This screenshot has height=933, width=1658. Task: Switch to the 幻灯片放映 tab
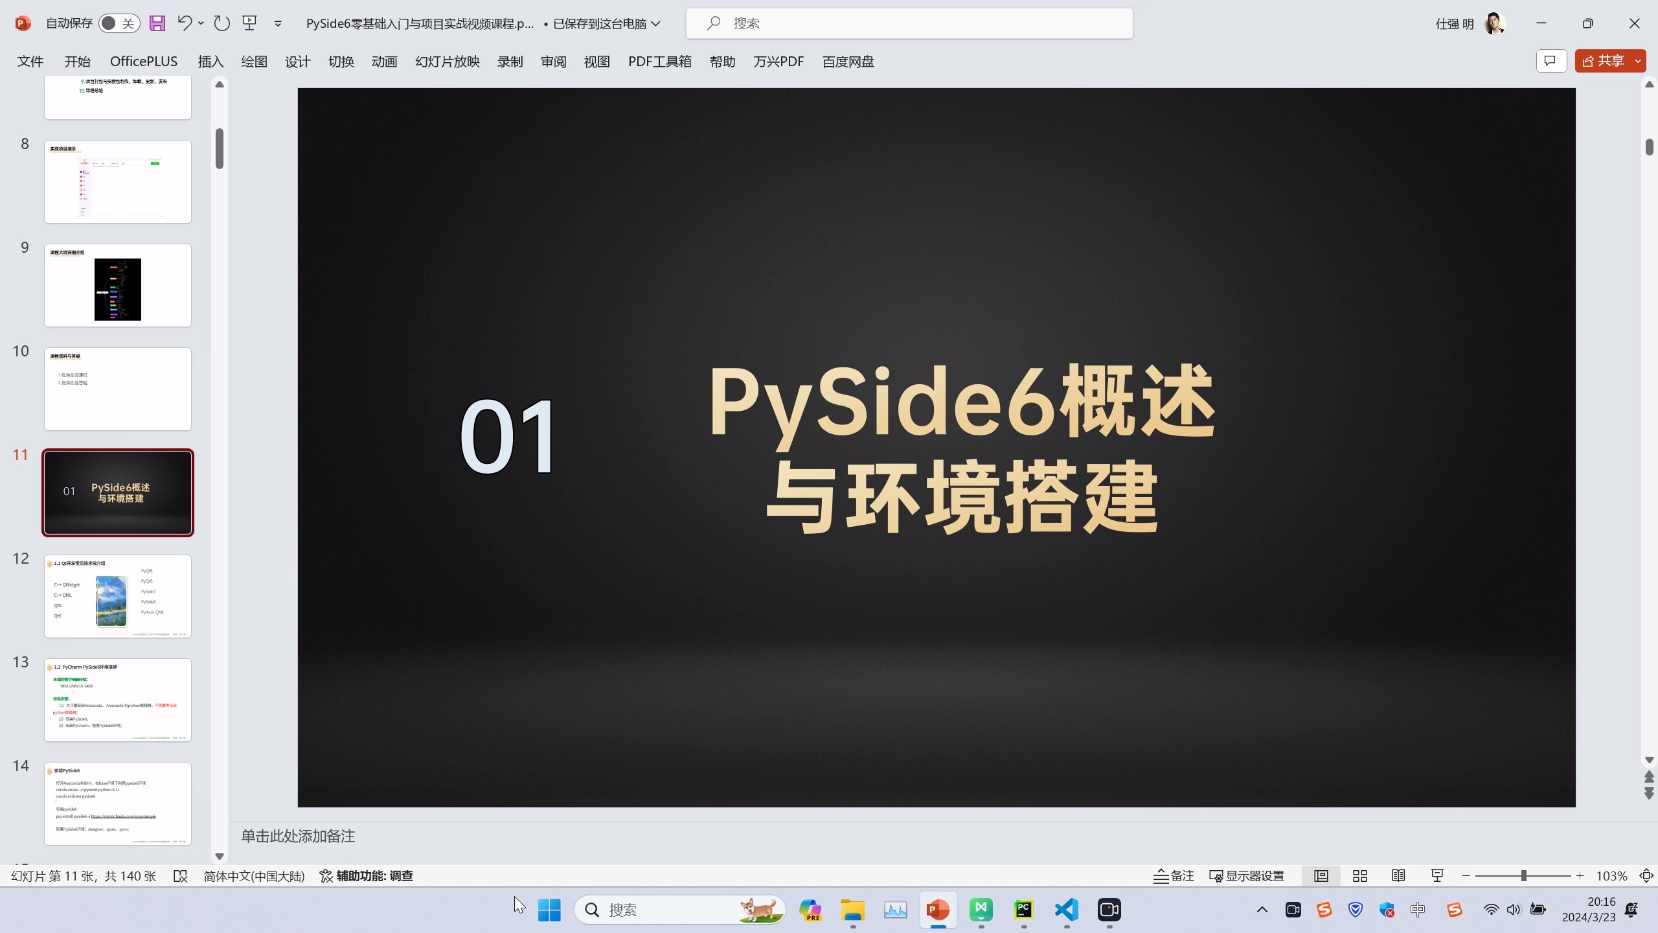pyautogui.click(x=447, y=62)
